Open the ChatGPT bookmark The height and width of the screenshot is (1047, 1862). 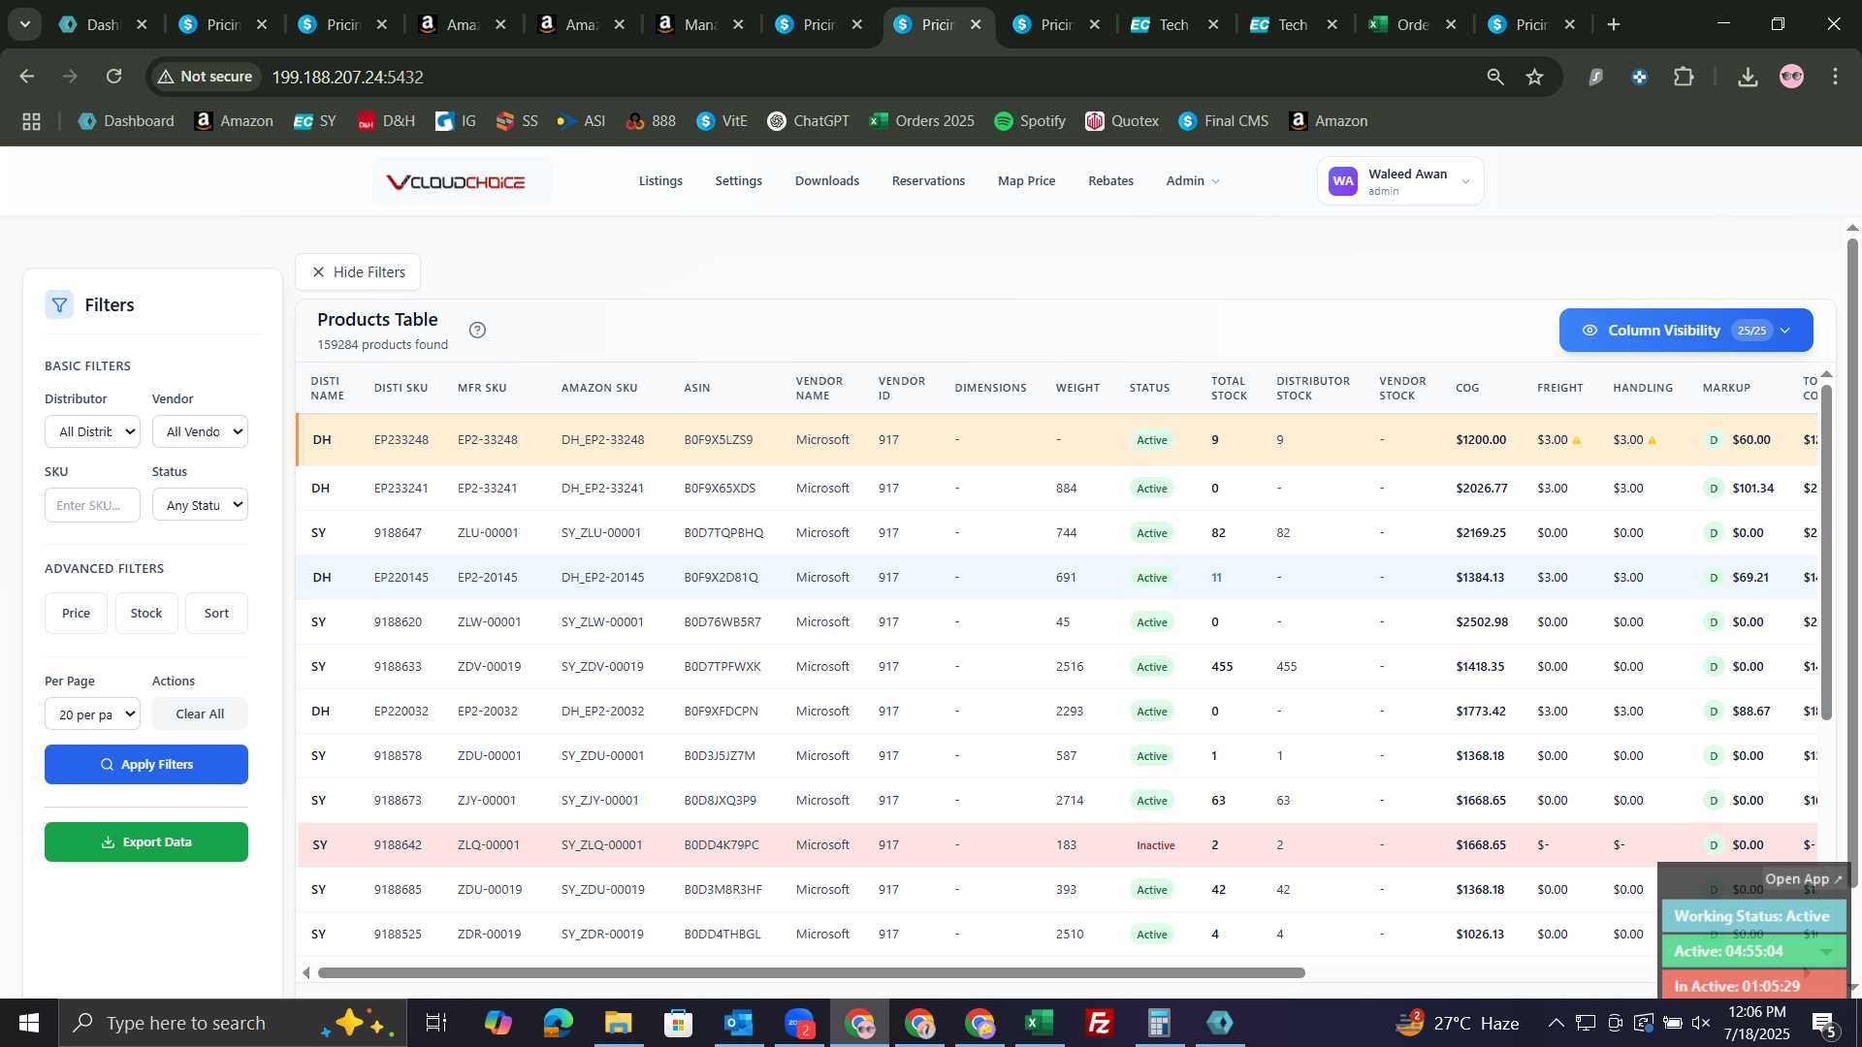pyautogui.click(x=808, y=121)
